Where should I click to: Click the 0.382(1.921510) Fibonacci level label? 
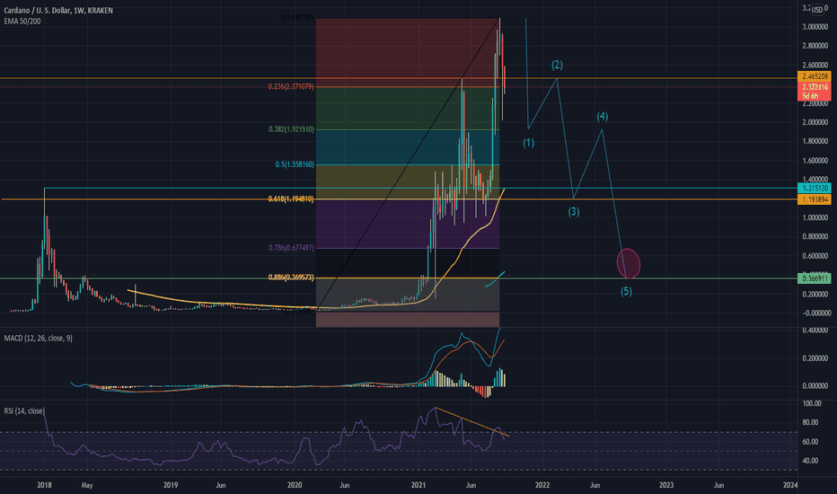[292, 129]
